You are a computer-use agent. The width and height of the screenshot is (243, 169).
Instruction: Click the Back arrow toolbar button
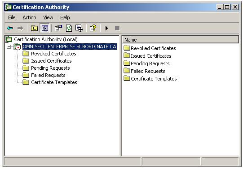click(10, 28)
